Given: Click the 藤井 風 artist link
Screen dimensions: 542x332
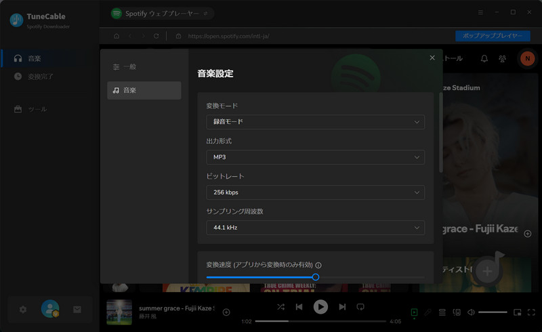Looking at the screenshot, I should tap(148, 316).
